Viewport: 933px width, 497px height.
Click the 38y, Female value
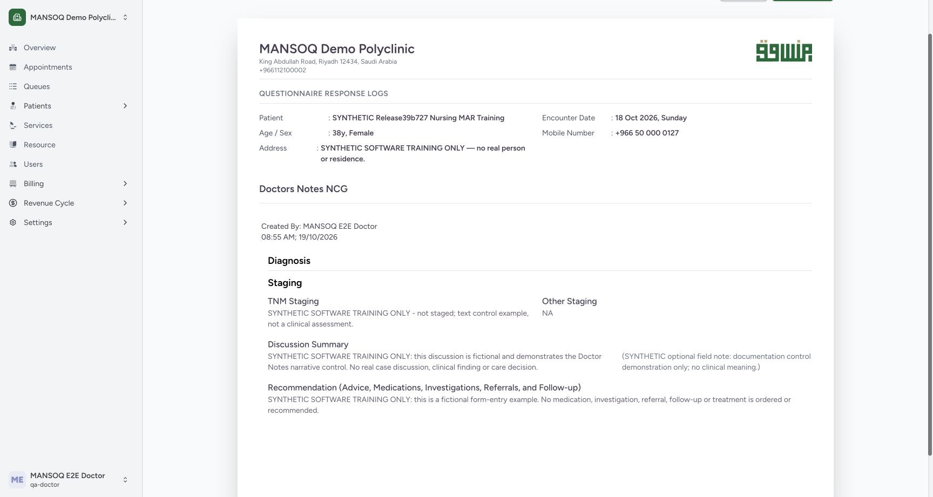click(x=353, y=133)
